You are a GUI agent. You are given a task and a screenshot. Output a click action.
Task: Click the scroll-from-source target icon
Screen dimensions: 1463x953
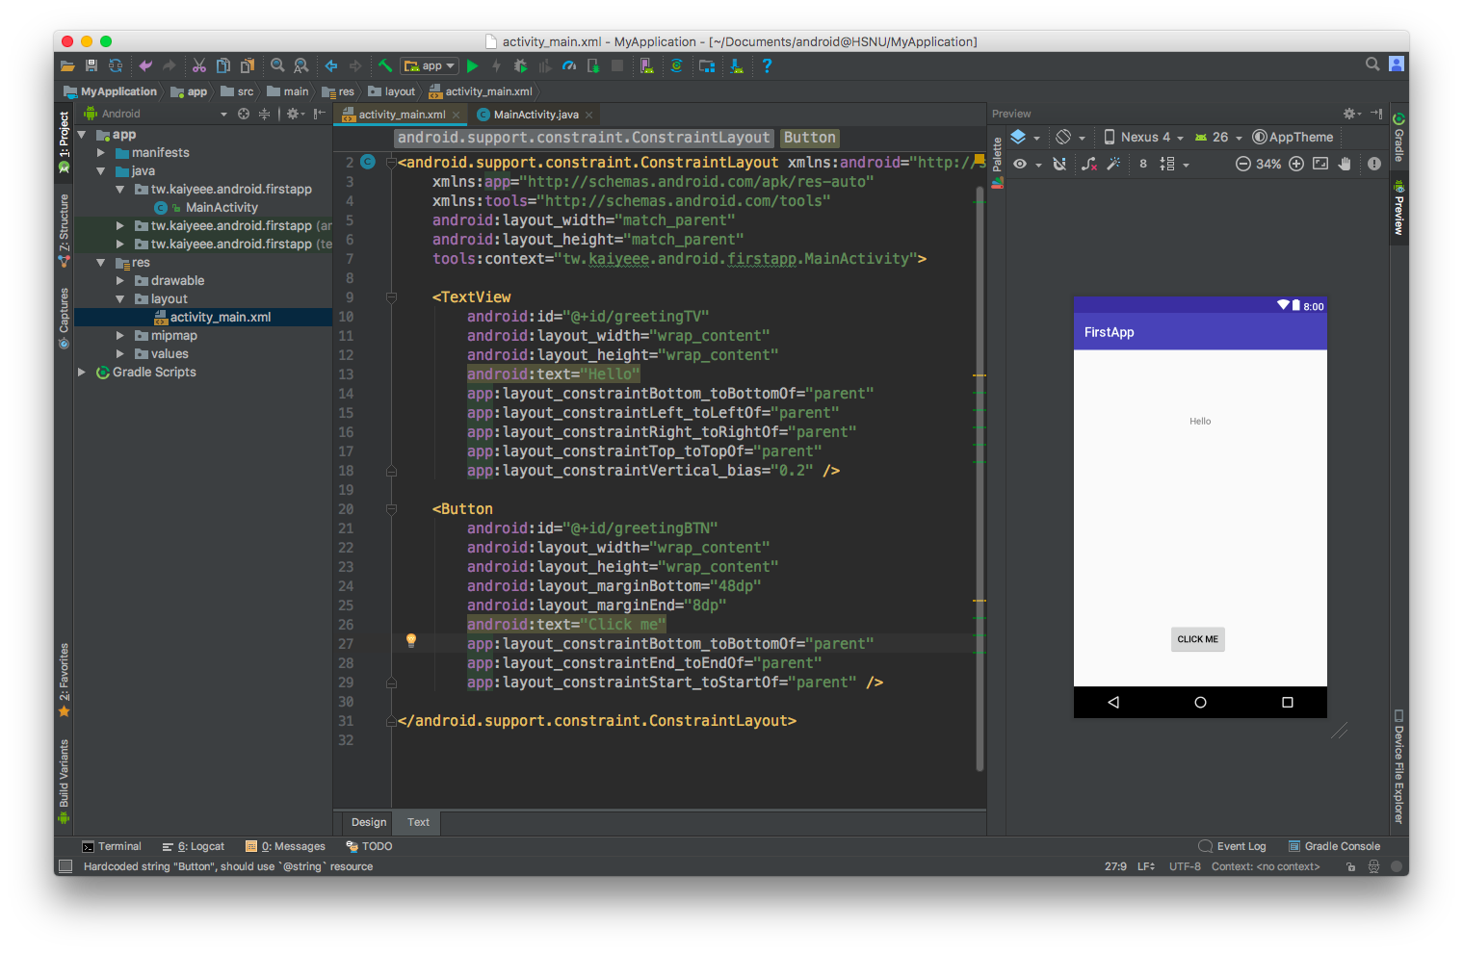pyautogui.click(x=244, y=114)
